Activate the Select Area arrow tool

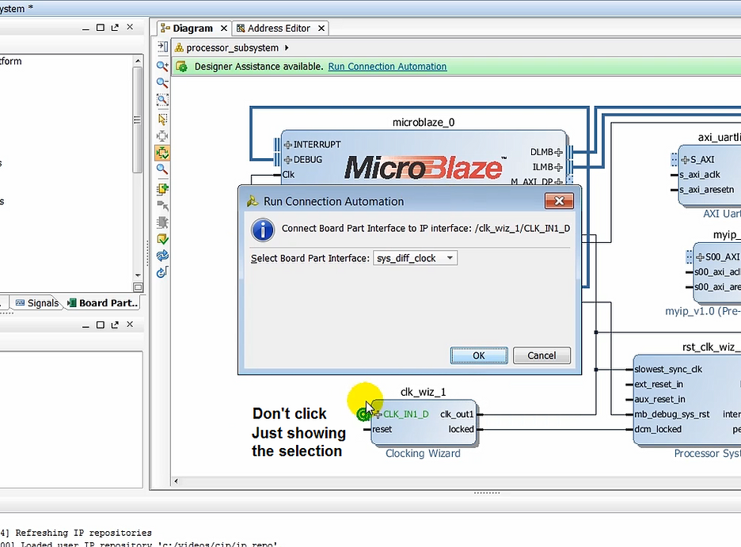click(x=162, y=119)
